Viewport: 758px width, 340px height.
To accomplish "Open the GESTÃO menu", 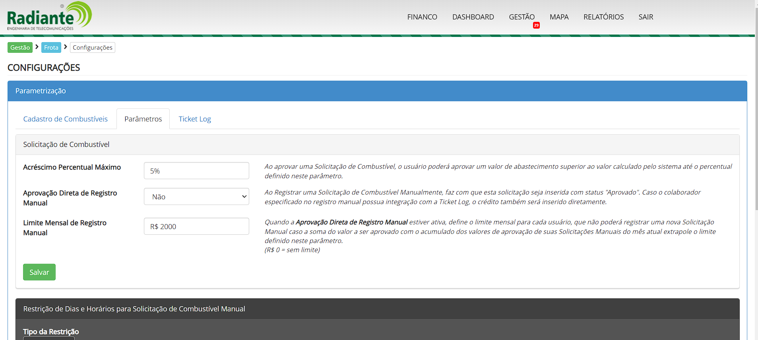I will coord(521,17).
